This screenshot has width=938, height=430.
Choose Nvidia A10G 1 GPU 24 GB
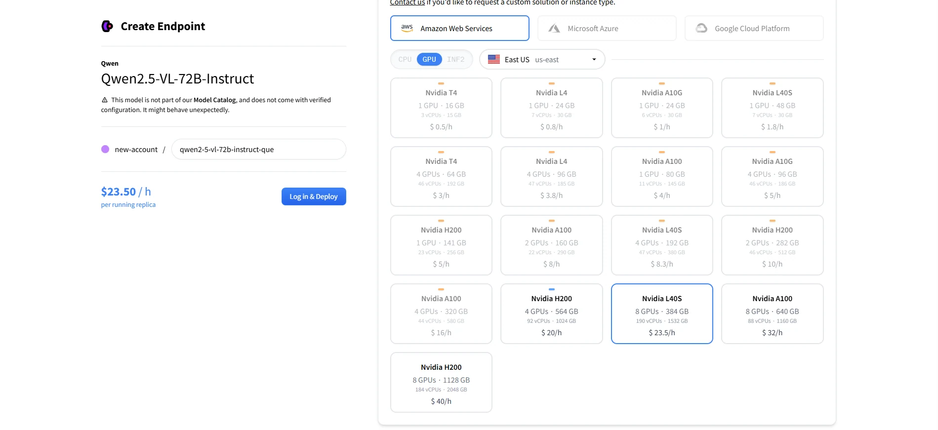(x=662, y=108)
